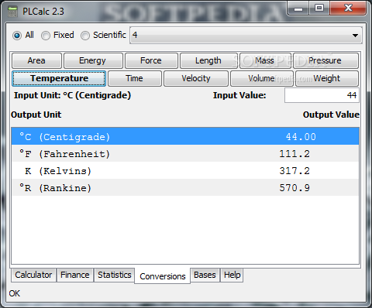Viewport: 372px width, 308px height.
Task: Switch to Time conversions
Action: [135, 78]
